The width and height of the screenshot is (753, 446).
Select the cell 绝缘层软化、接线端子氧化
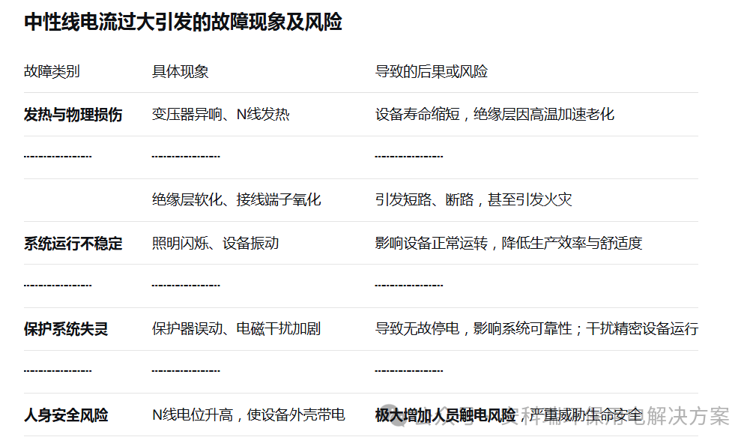tap(236, 200)
